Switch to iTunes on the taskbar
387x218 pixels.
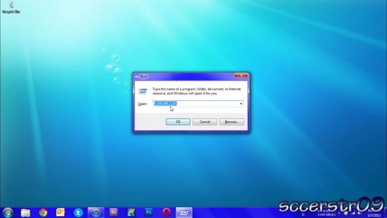coord(96,213)
